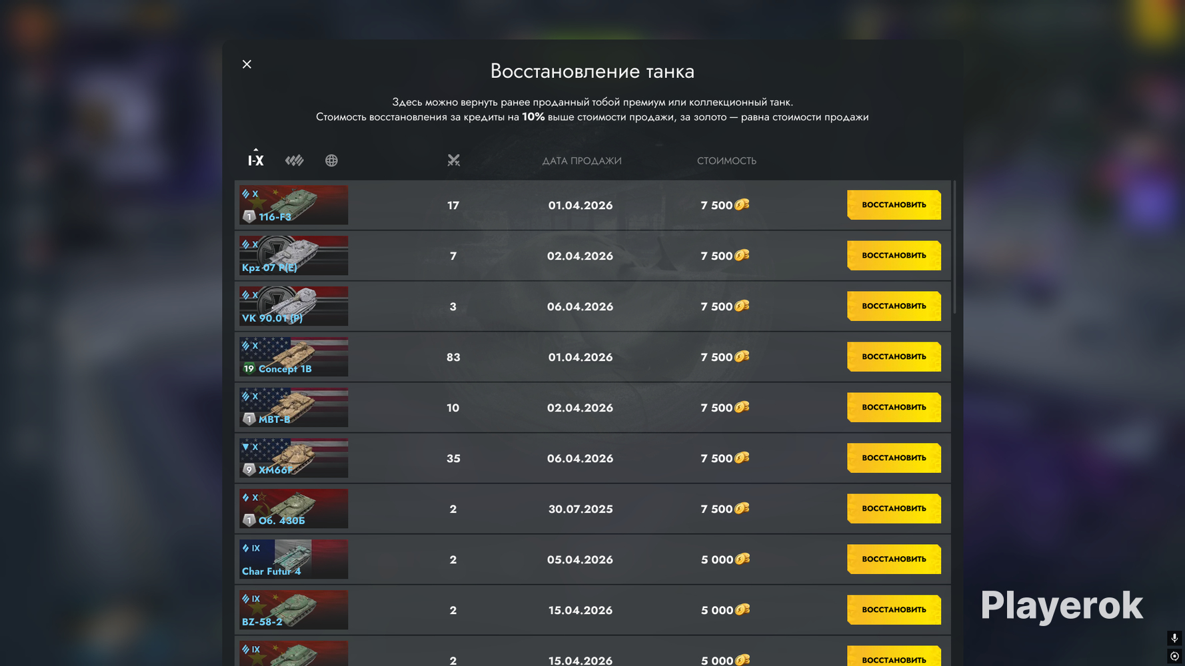Image resolution: width=1185 pixels, height=666 pixels.
Task: Restore the 116-F3 tank
Action: pyautogui.click(x=894, y=205)
